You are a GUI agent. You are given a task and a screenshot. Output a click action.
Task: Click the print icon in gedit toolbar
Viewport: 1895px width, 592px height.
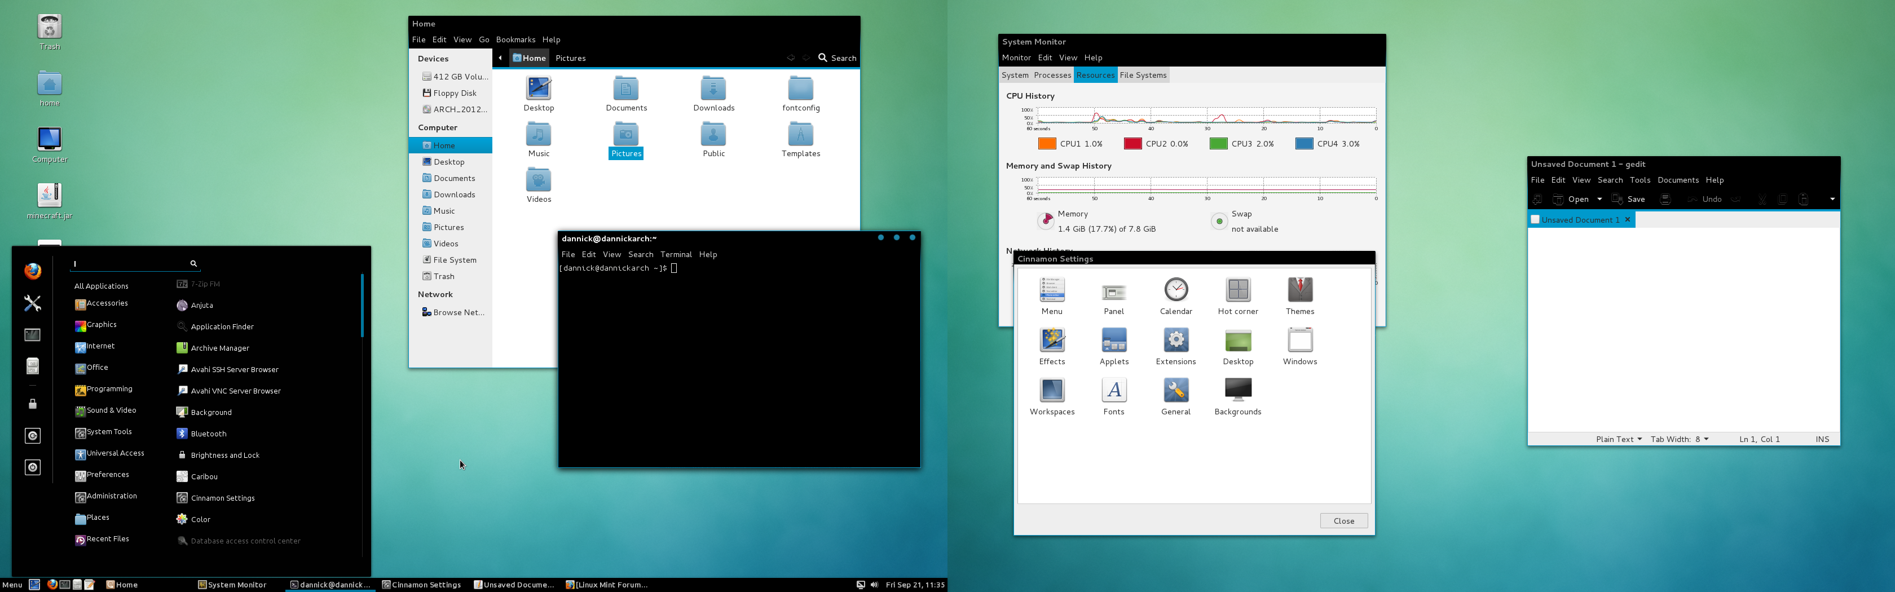1666,199
